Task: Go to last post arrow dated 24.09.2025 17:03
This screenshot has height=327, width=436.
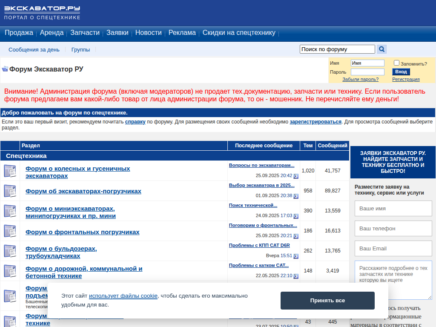Action: 296,216
